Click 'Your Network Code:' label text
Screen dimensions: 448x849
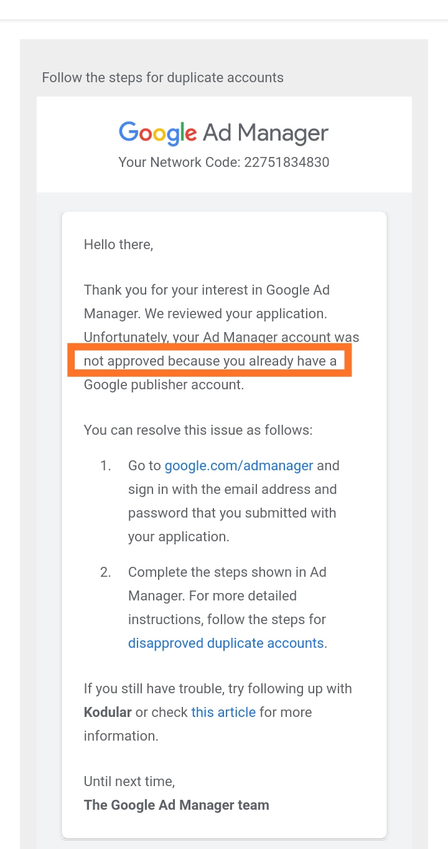coord(179,163)
